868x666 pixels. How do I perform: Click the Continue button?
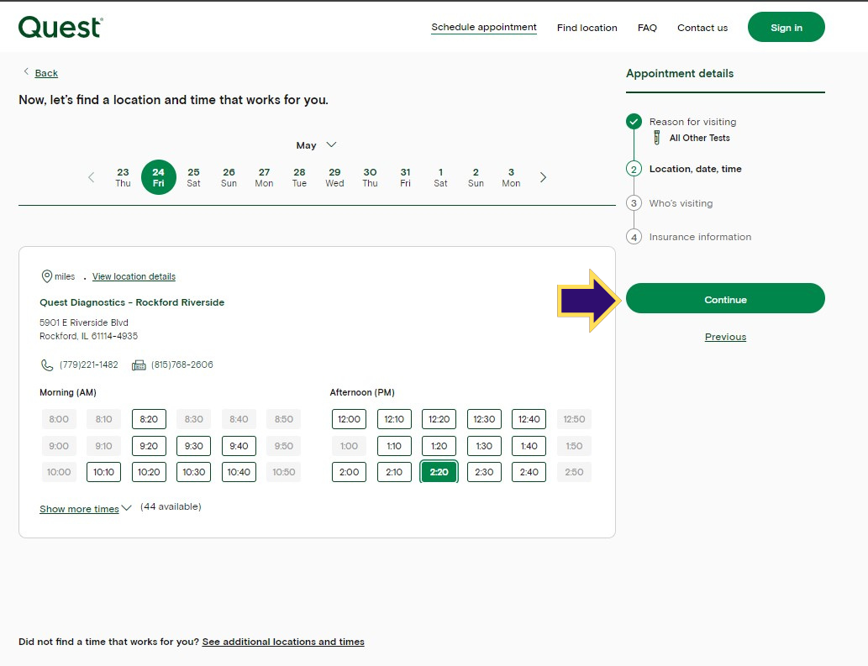(x=725, y=299)
